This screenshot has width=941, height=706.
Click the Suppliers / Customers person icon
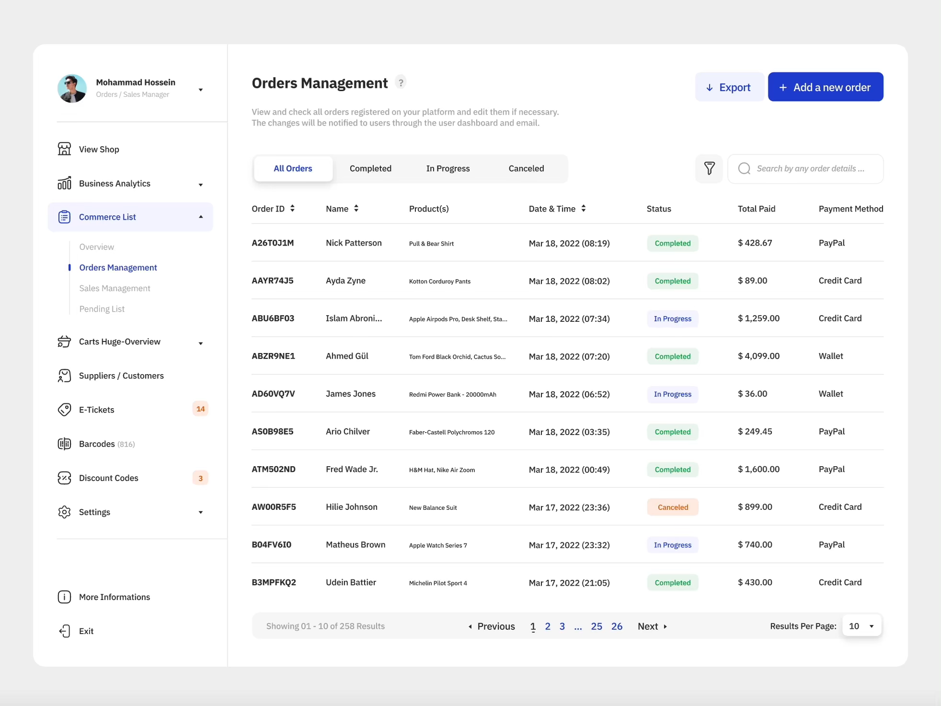coord(64,376)
